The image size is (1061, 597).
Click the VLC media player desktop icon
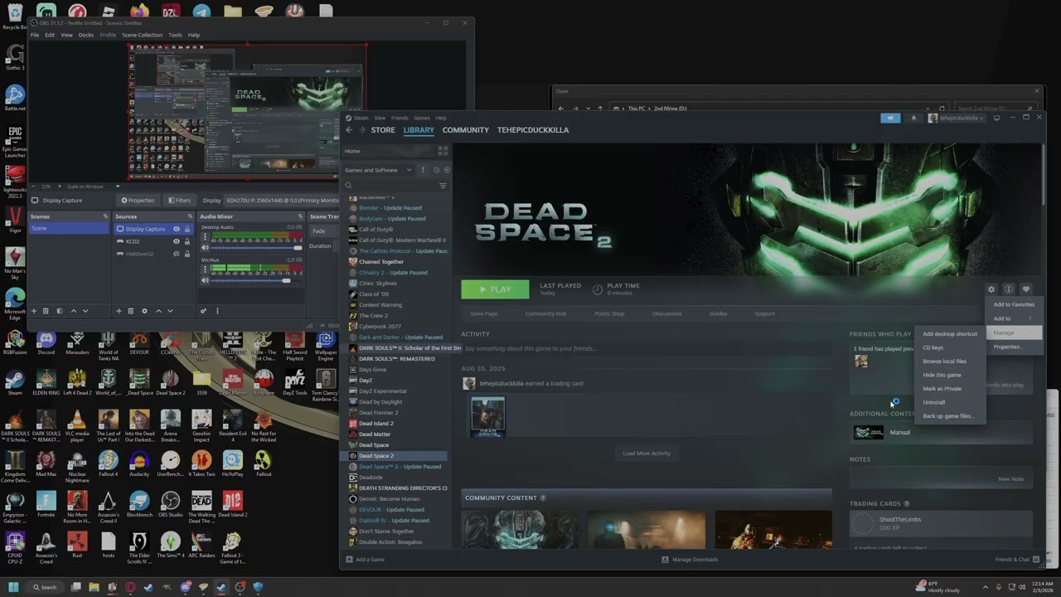click(x=77, y=425)
